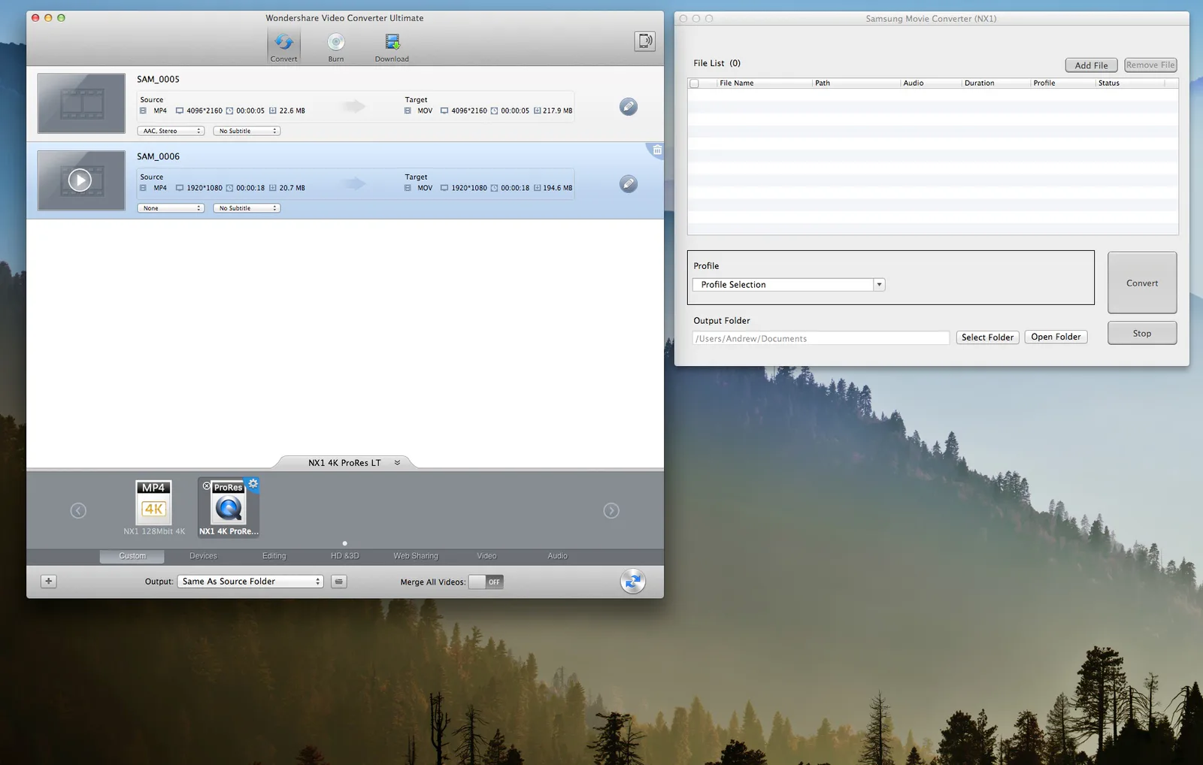Image resolution: width=1203 pixels, height=765 pixels.
Task: Switch to the Editing format tab
Action: [x=274, y=556]
